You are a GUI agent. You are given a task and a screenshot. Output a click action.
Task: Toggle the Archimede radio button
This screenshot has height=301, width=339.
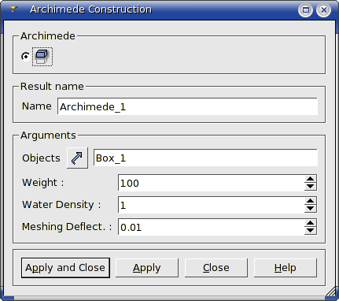(x=25, y=57)
